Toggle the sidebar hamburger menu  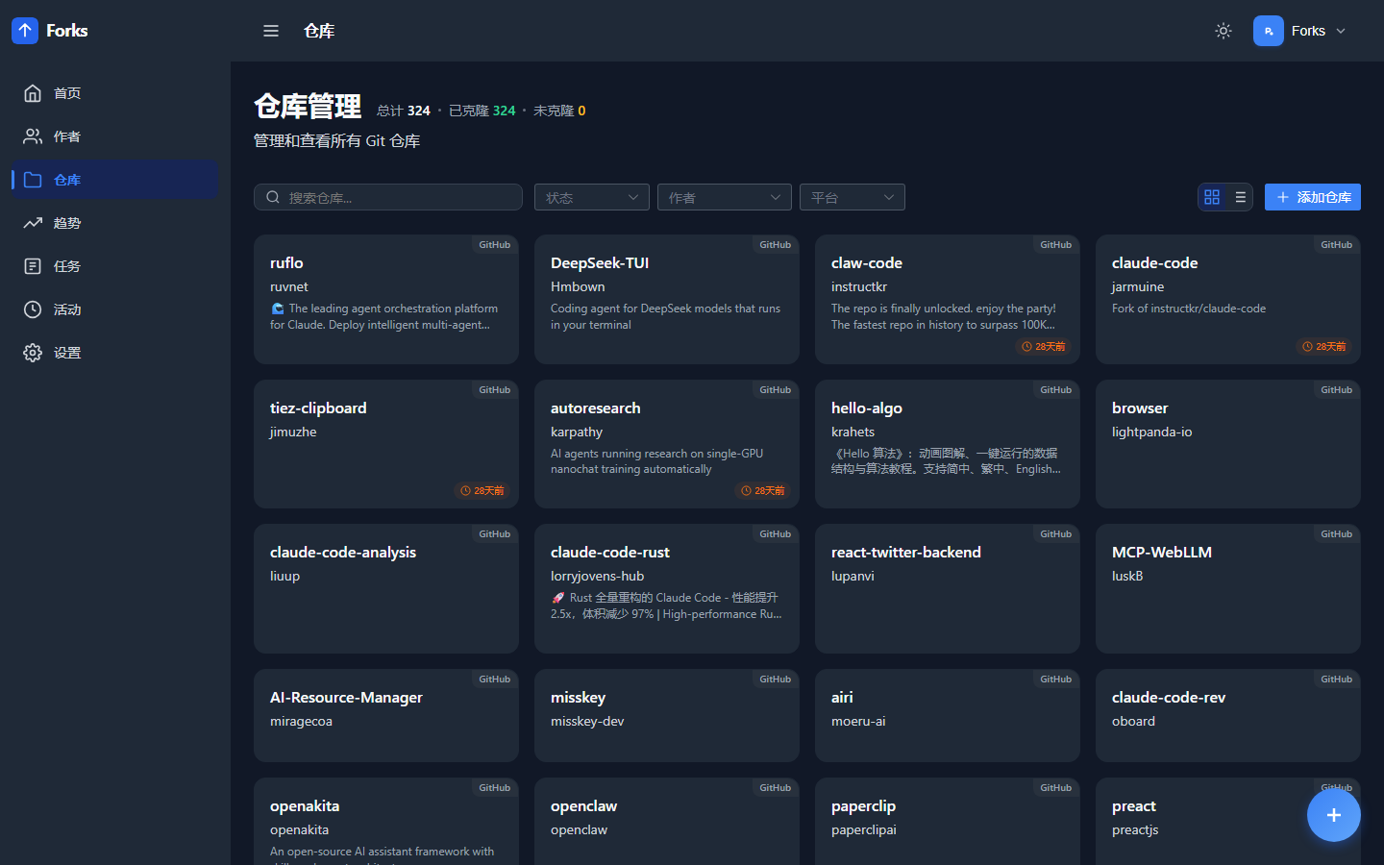pyautogui.click(x=271, y=31)
